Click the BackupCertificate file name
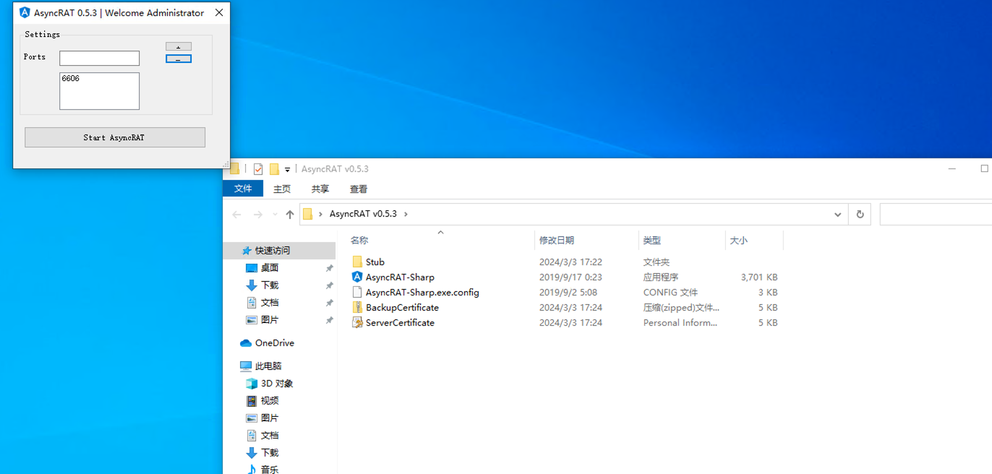The width and height of the screenshot is (992, 474). [x=402, y=307]
